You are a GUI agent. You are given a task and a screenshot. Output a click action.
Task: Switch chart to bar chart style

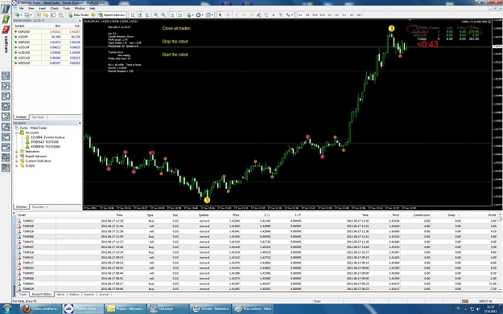click(133, 14)
